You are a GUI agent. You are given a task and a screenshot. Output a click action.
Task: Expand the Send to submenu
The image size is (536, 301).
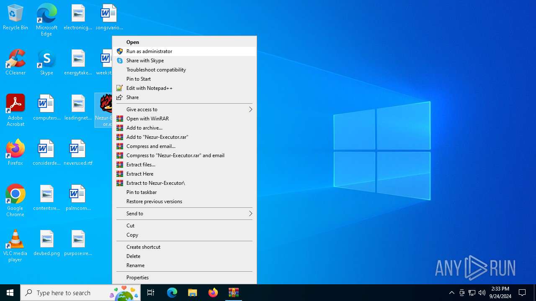tap(184, 214)
